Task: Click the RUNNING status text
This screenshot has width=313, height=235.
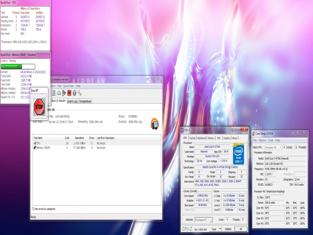Action: (133, 116)
